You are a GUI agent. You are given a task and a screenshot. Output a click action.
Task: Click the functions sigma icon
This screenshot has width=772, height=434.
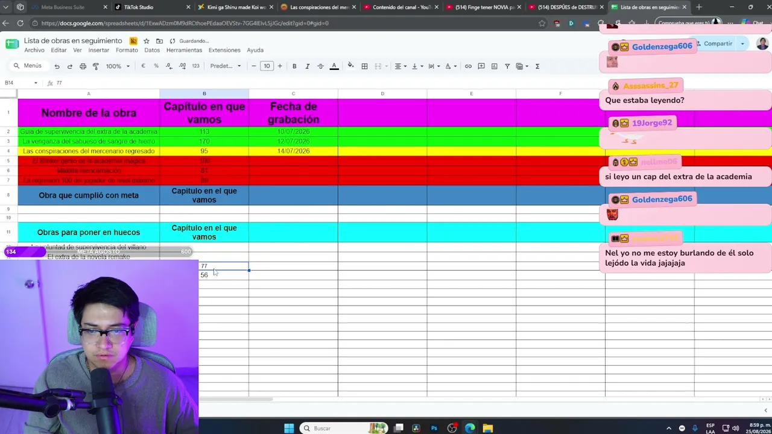537,66
